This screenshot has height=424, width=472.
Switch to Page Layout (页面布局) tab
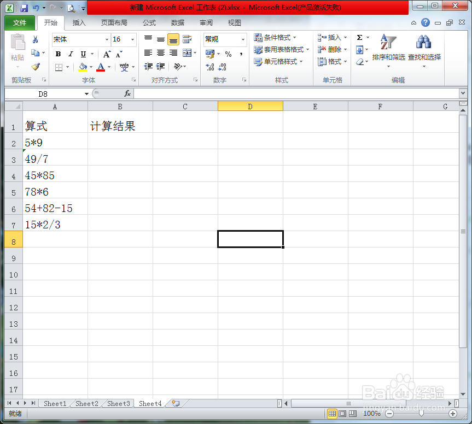pos(114,23)
